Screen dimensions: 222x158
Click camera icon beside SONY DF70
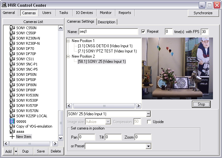(12, 49)
